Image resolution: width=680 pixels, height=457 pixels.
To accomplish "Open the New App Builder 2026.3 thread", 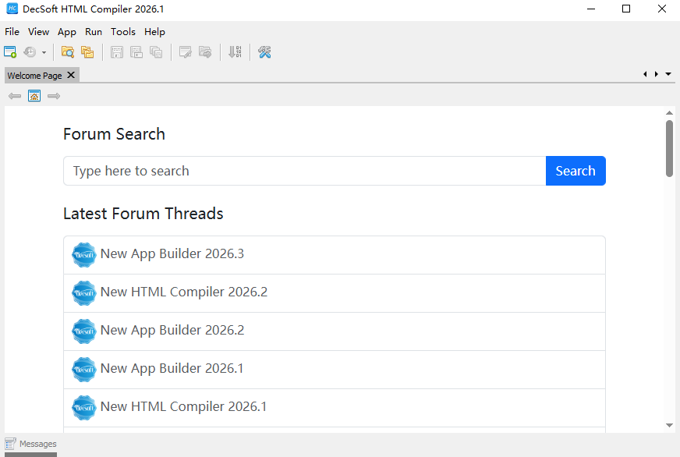I will coord(172,253).
